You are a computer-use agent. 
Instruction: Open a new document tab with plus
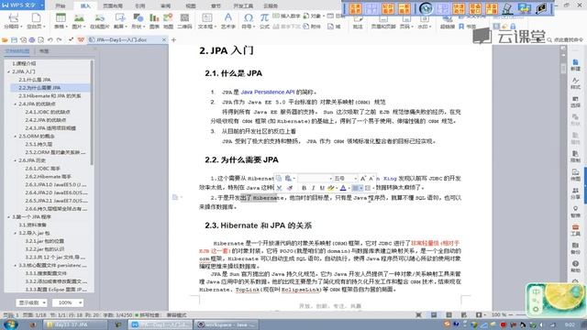pos(173,39)
